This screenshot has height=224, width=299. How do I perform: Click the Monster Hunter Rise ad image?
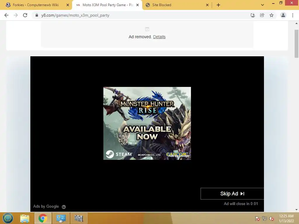click(x=147, y=123)
